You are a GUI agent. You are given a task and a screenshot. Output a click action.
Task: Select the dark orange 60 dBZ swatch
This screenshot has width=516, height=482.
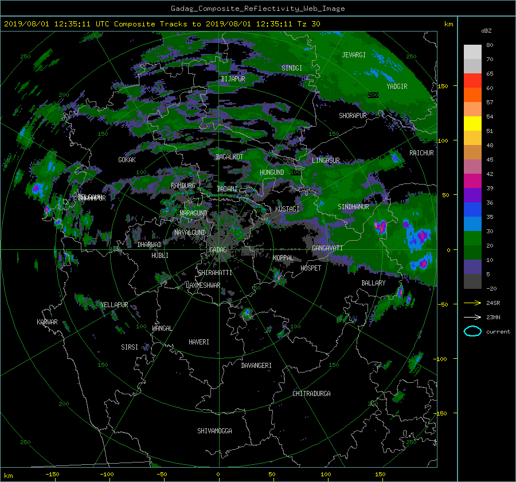(472, 95)
